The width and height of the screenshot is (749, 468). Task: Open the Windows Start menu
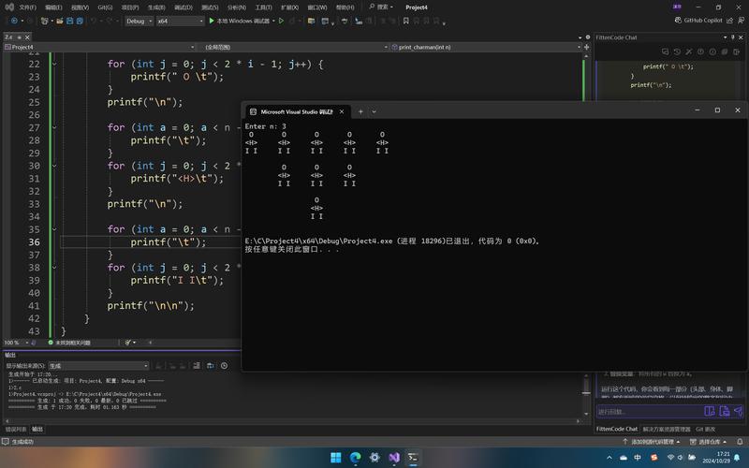pos(336,458)
